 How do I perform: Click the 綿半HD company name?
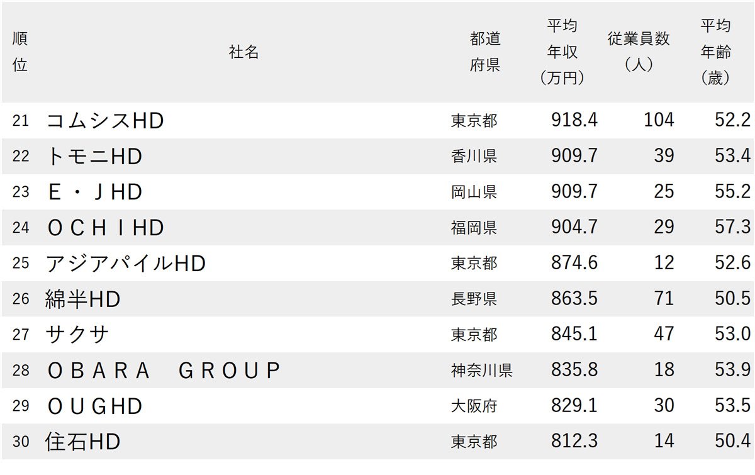82,299
